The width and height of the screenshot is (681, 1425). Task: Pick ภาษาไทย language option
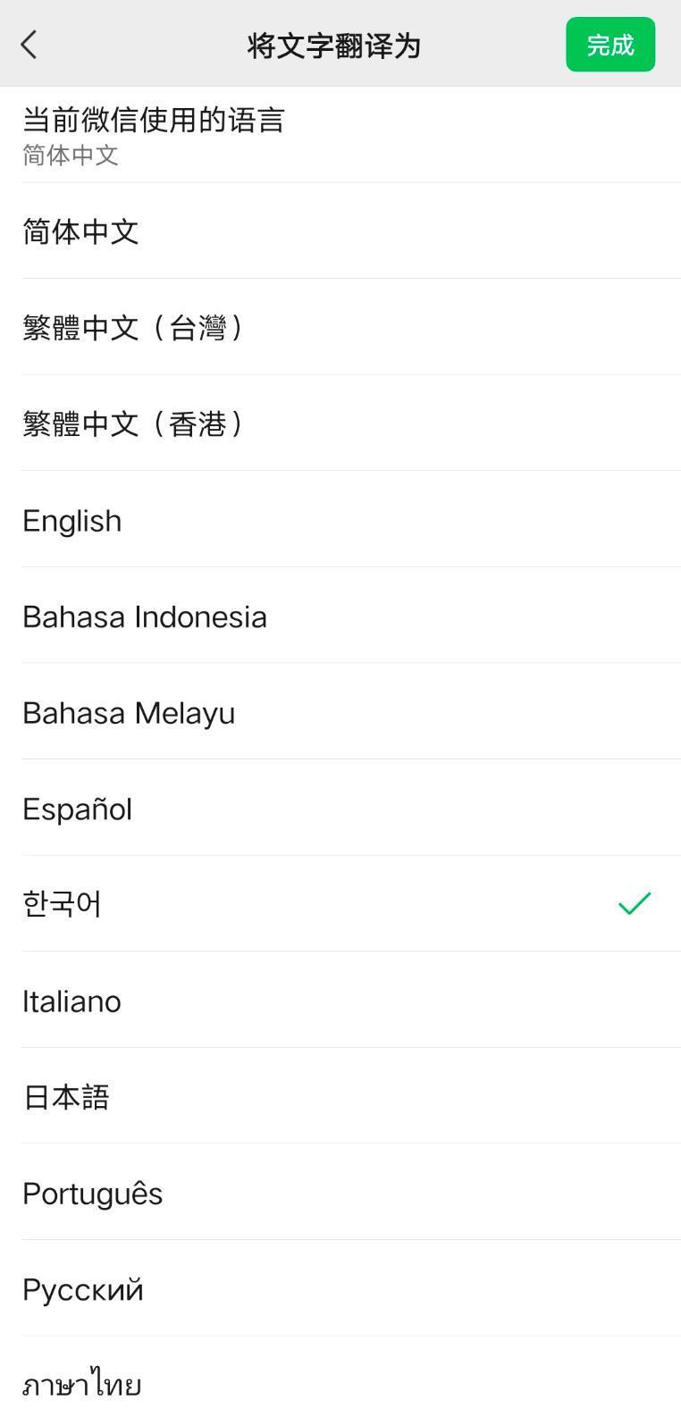click(x=82, y=1385)
